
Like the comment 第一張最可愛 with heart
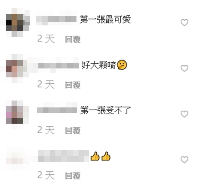click(184, 23)
